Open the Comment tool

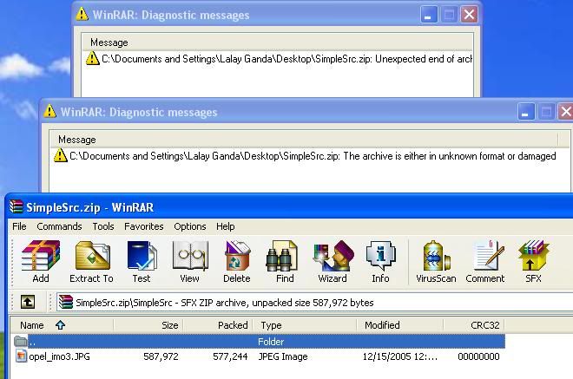[485, 261]
